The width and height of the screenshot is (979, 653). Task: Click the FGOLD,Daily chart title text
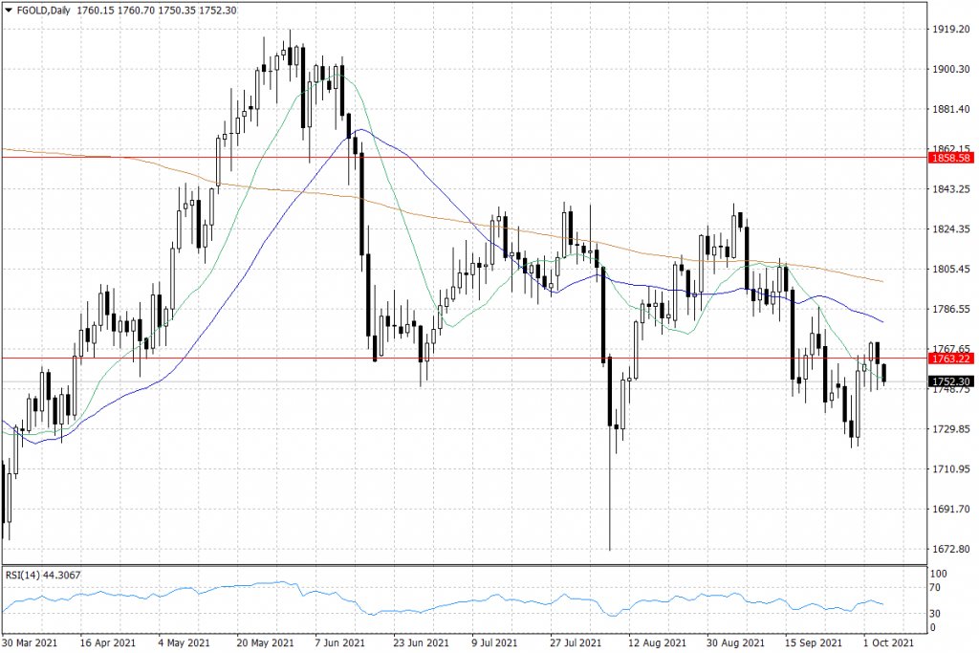(44, 10)
